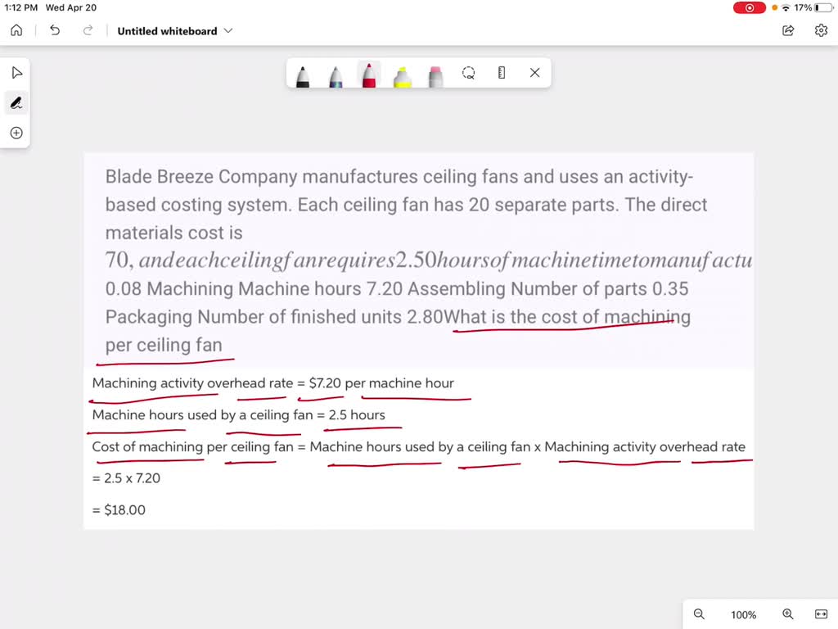Tap the screen recording indicator
Viewport: 838px width, 629px height.
point(749,7)
